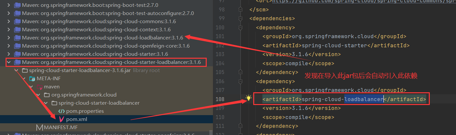Screen dimensions: 456x135
Task: Collapse the META-INF folder
Action: click(x=23, y=79)
